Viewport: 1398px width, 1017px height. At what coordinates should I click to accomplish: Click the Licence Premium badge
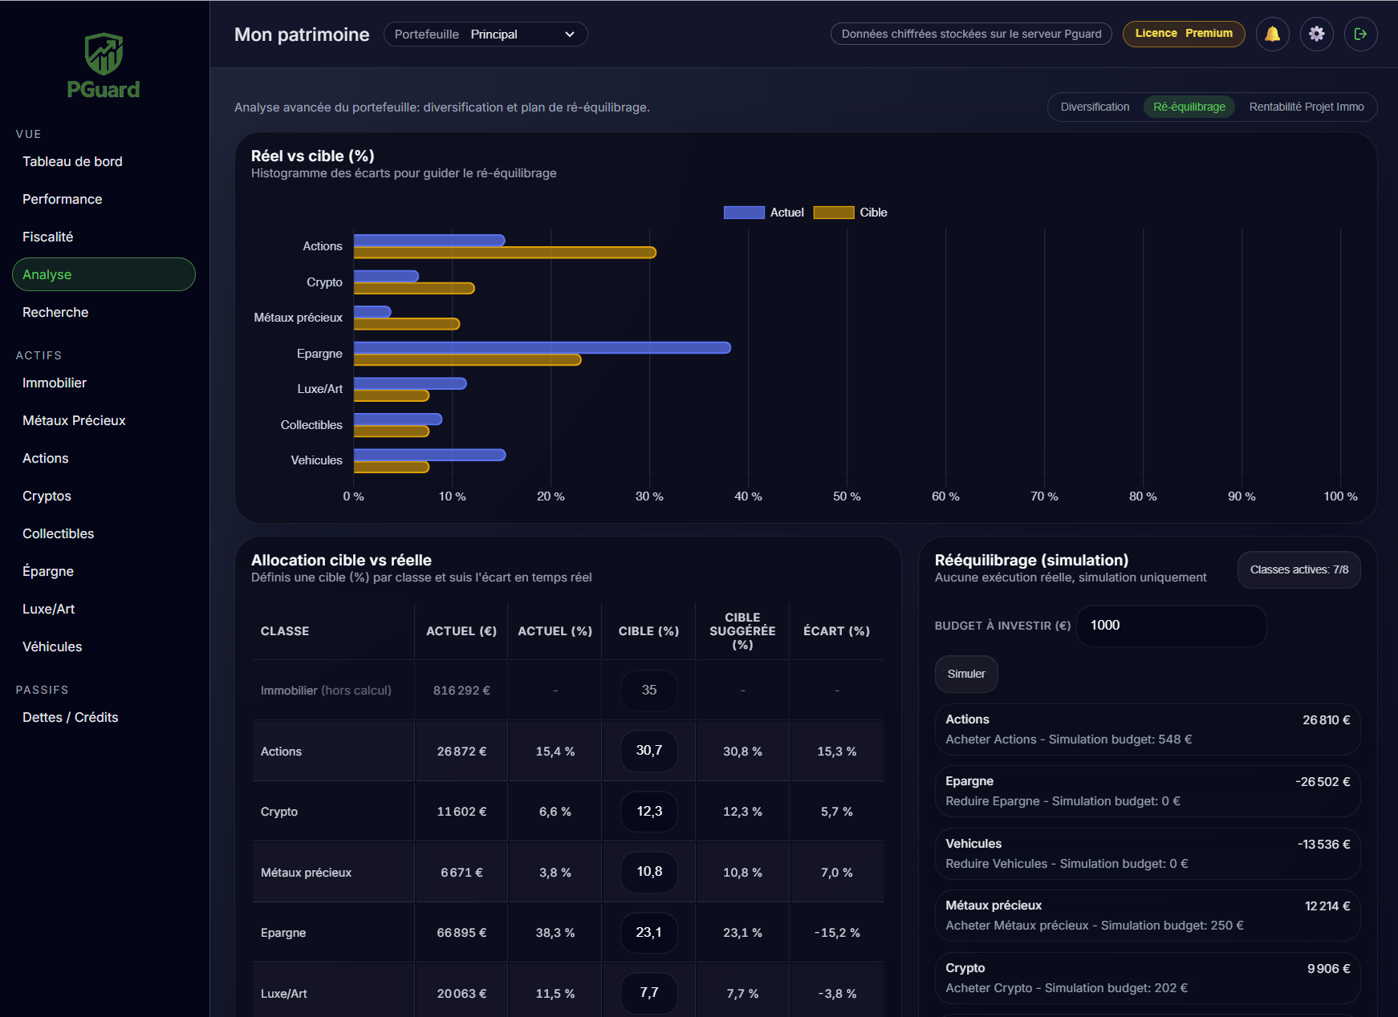pos(1183,34)
